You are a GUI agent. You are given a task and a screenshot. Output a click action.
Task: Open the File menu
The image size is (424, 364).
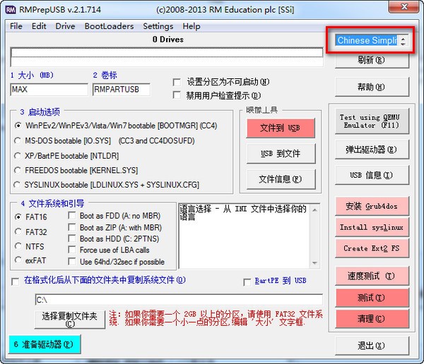[x=16, y=26]
